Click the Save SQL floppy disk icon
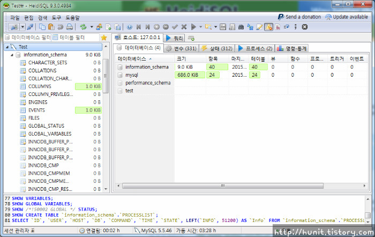The height and width of the screenshot is (237, 375). click(x=223, y=27)
